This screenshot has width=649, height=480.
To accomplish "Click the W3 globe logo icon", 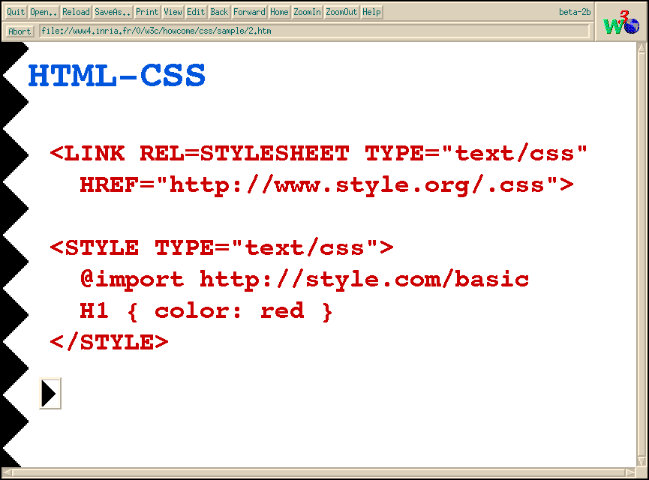I will (x=620, y=21).
